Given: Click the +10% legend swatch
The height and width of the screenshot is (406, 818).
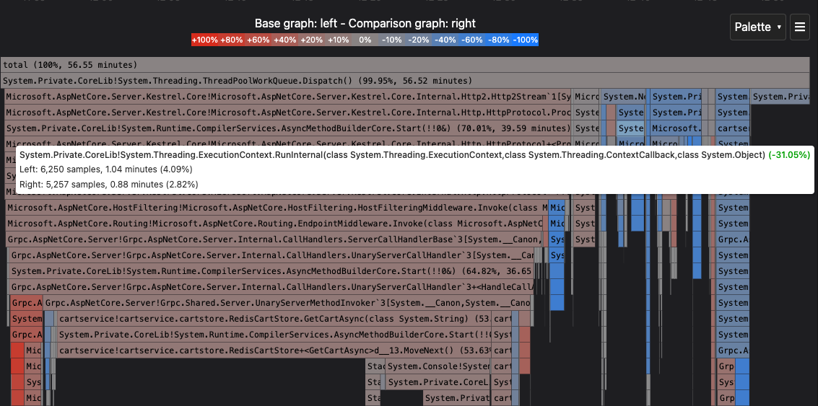Looking at the screenshot, I should click(x=339, y=40).
